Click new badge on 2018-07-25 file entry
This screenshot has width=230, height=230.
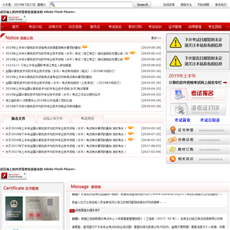coord(130,134)
